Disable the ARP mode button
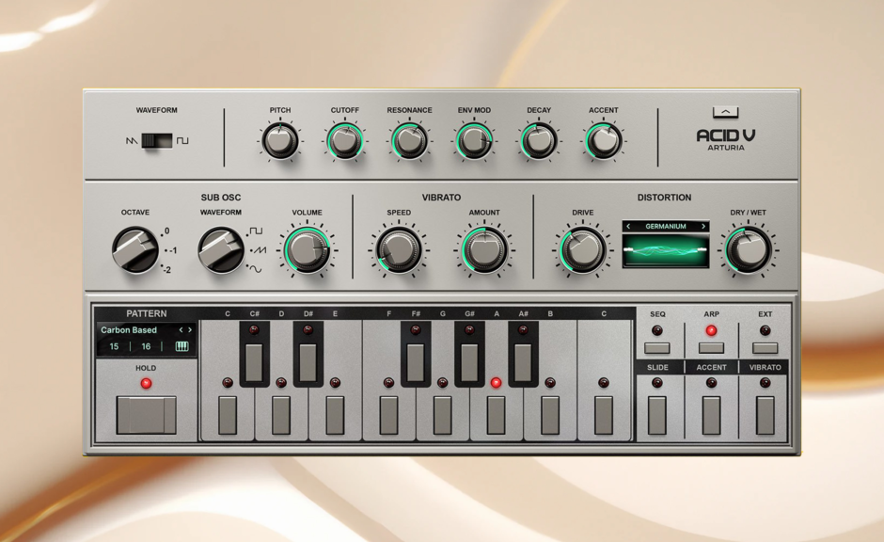 pos(712,347)
